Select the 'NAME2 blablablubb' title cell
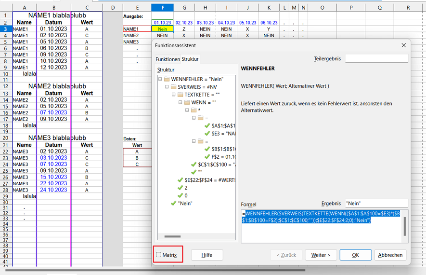The width and height of the screenshot is (426, 275). [57, 86]
